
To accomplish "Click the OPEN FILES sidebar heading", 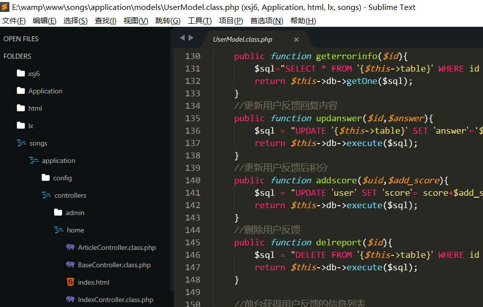I will click(21, 39).
